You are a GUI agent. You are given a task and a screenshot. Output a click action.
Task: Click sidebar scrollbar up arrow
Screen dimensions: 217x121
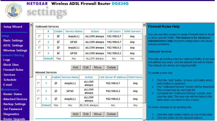coord(31,25)
